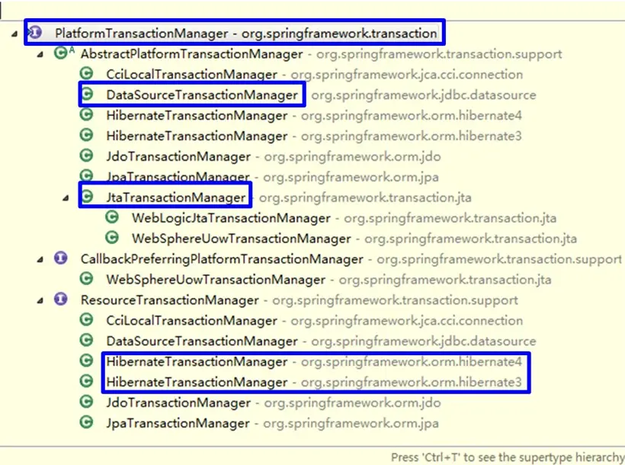
Task: Click the JpaTransactionManager icon under AbstractPlatformTransactionManager
Action: point(86,175)
